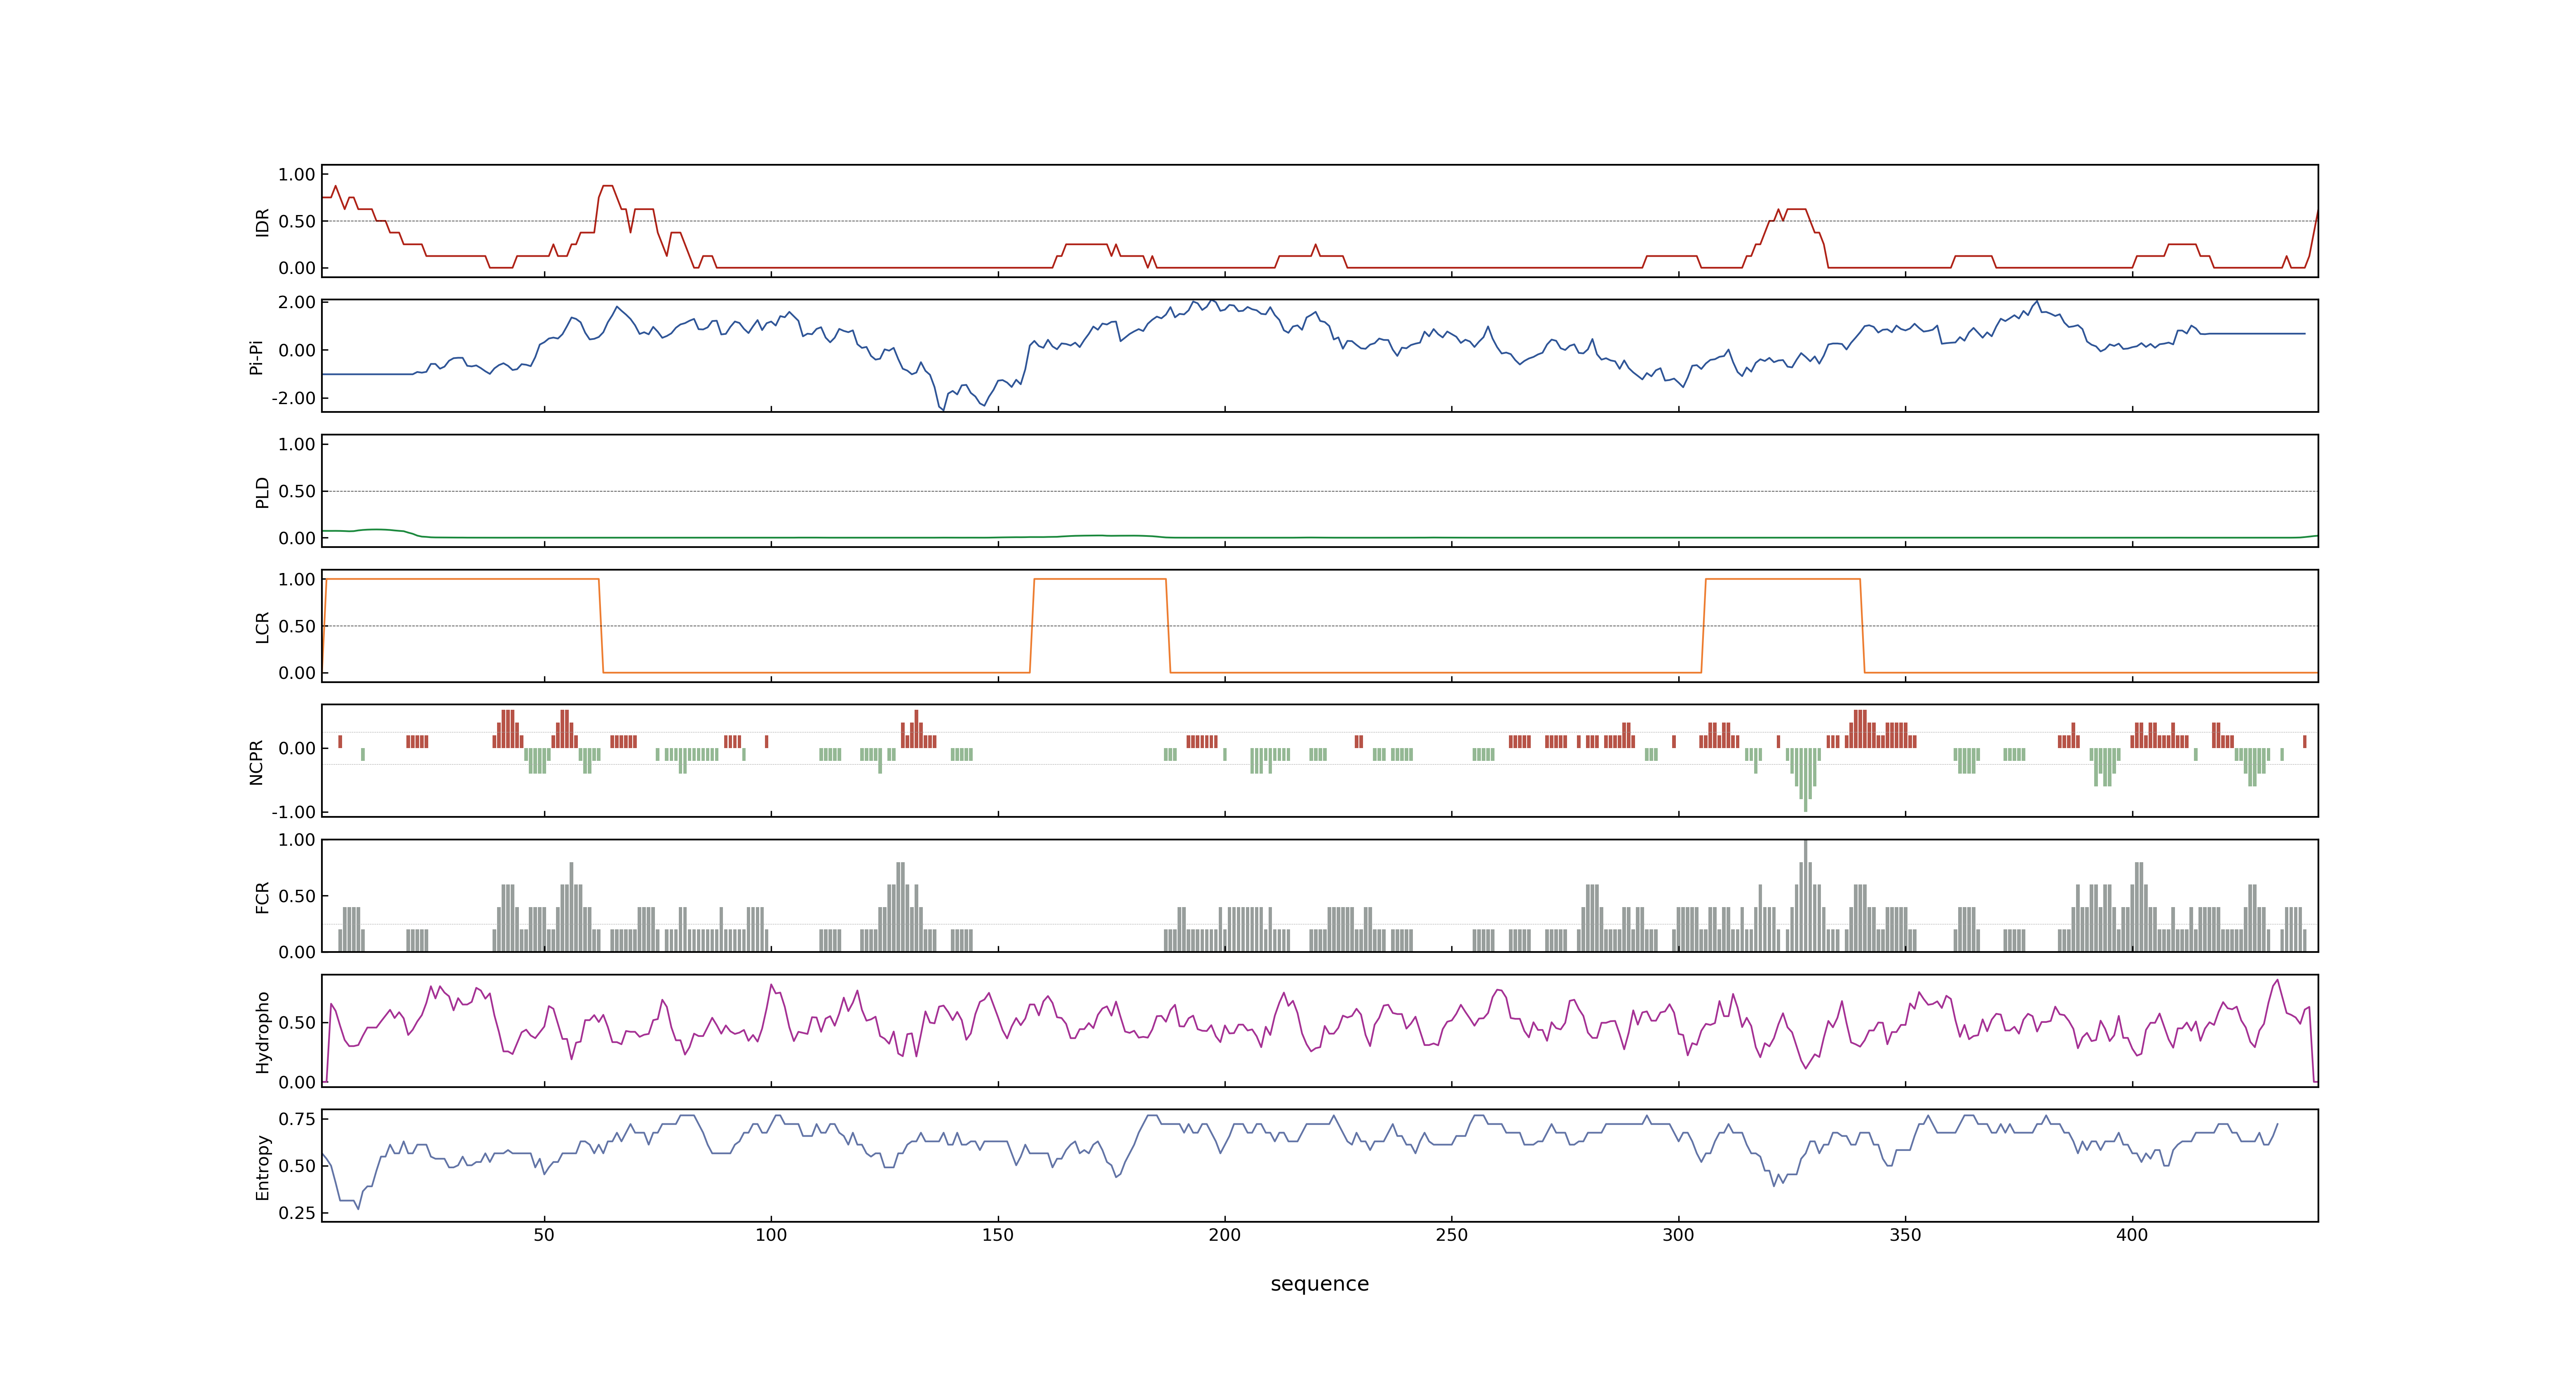Click the third LCR plateau near residue 320

click(x=1783, y=579)
